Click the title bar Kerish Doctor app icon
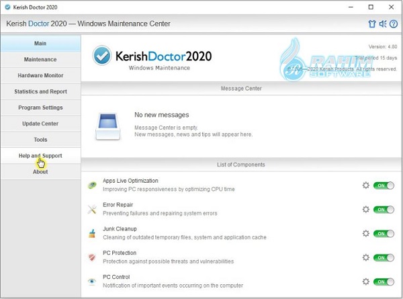 7,7
